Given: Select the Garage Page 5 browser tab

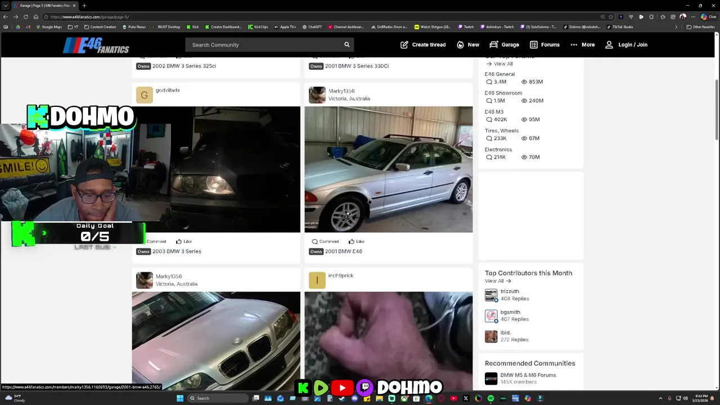Looking at the screenshot, I should 45,6.
